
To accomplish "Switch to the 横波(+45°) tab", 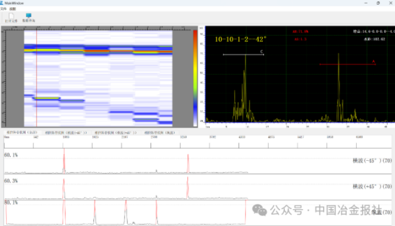I will pos(116,132).
